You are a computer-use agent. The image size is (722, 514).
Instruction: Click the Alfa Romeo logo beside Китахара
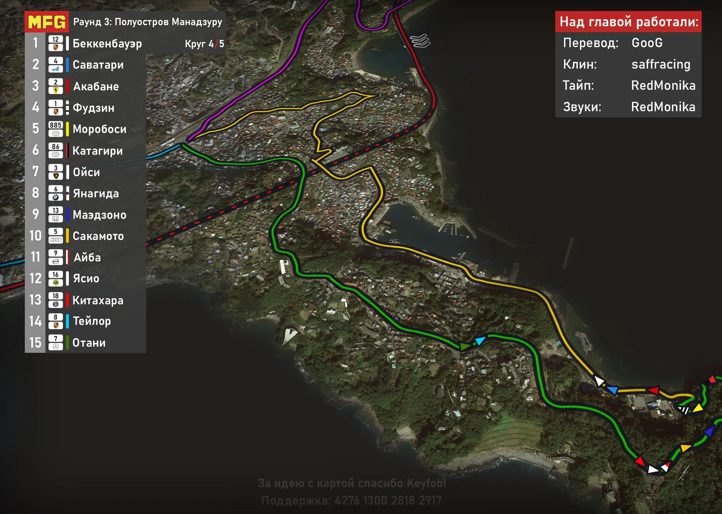(55, 304)
